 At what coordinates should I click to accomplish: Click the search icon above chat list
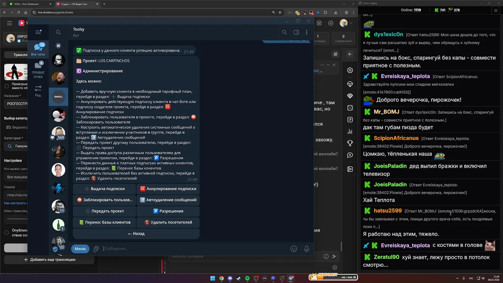tap(58, 32)
